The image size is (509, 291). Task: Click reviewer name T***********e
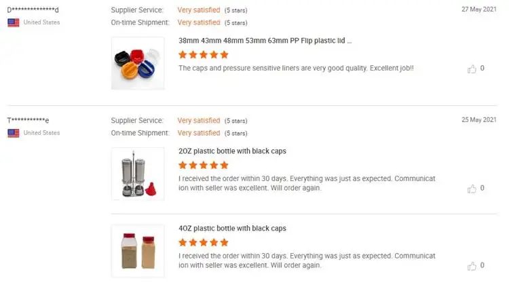point(29,120)
